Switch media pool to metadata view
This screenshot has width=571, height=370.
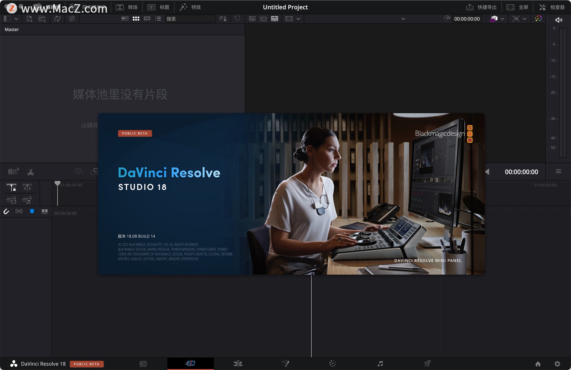[125, 19]
